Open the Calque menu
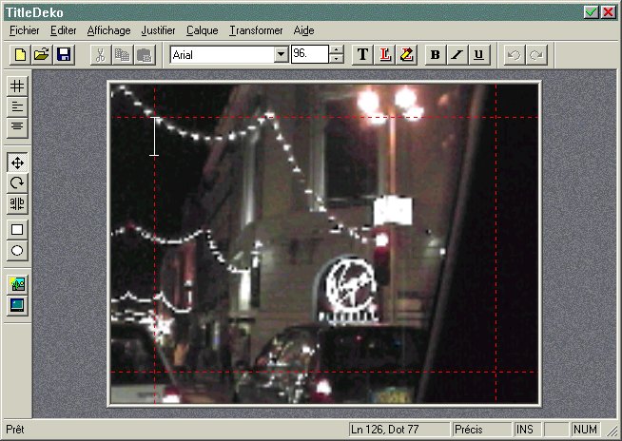The height and width of the screenshot is (441, 622). coord(203,30)
